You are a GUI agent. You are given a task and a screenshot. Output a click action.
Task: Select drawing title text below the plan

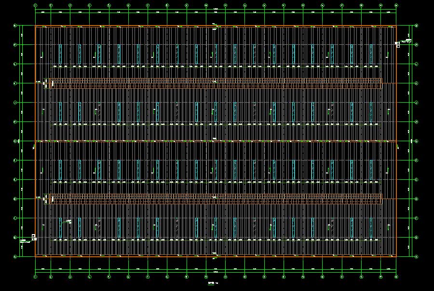tap(213, 283)
